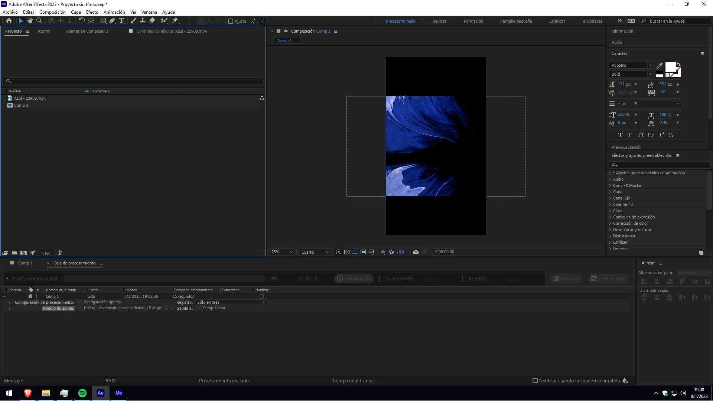
Task: Check the Notificar box for Comp 1
Action: click(x=262, y=297)
